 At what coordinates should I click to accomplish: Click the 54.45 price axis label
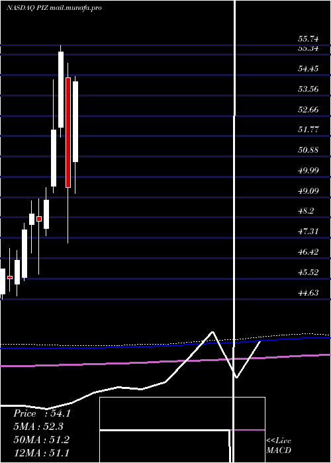tap(308, 69)
